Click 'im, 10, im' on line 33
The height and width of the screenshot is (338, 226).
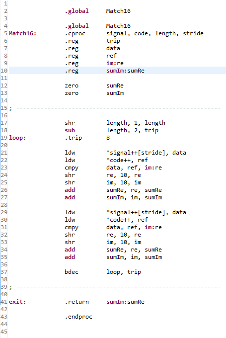(x=124, y=242)
